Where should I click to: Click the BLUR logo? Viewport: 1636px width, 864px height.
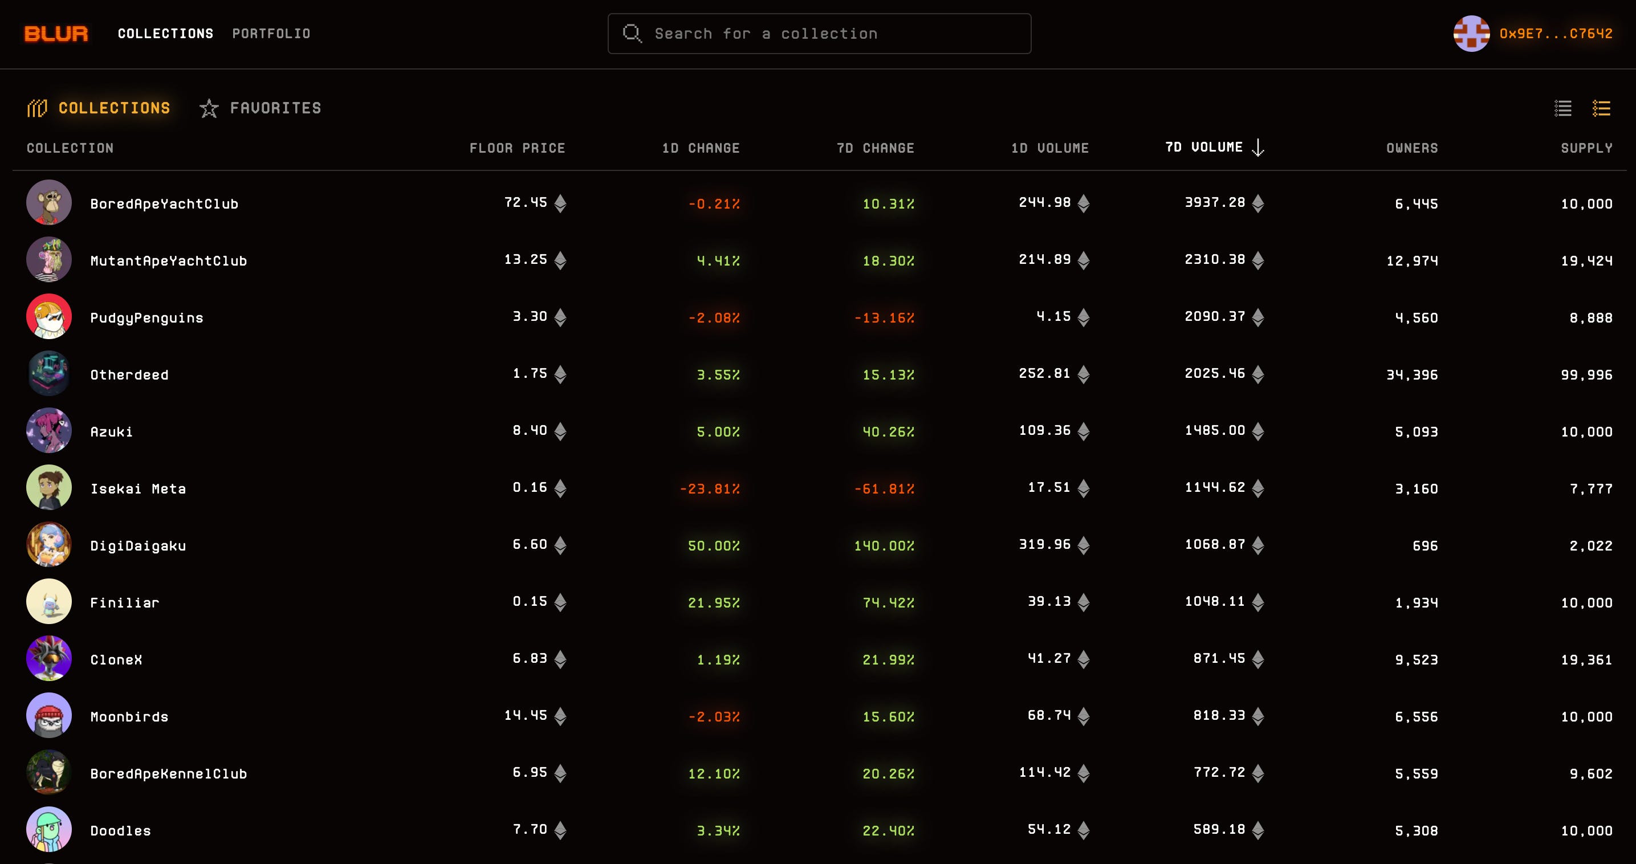coord(56,34)
